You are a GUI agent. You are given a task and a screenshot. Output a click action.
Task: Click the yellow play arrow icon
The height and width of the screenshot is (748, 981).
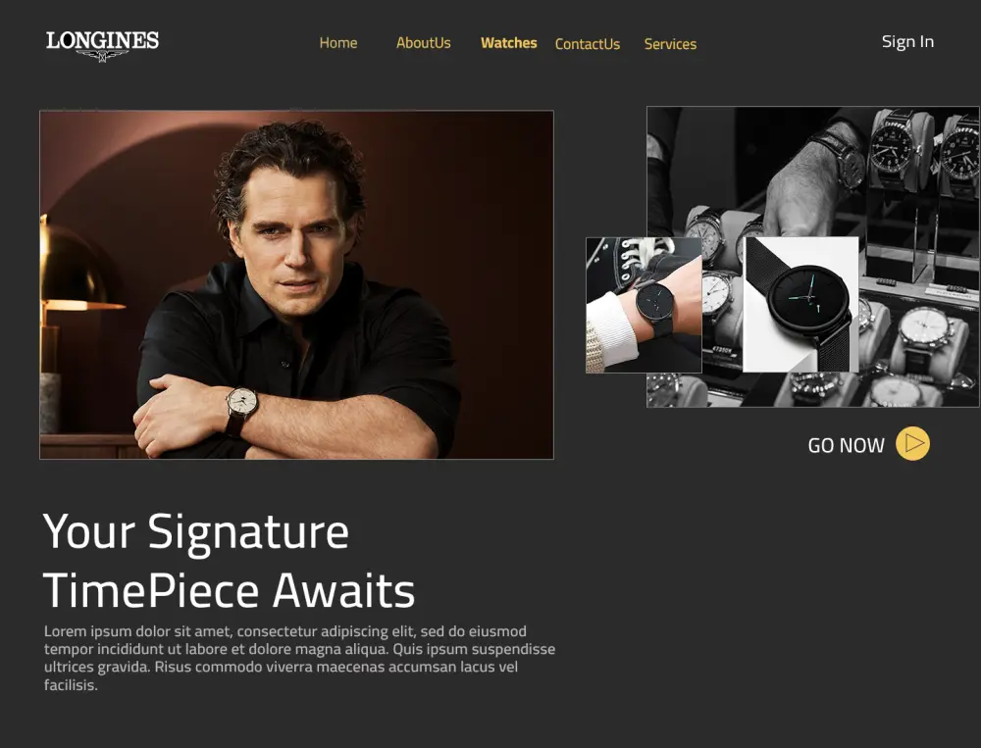pyautogui.click(x=912, y=443)
